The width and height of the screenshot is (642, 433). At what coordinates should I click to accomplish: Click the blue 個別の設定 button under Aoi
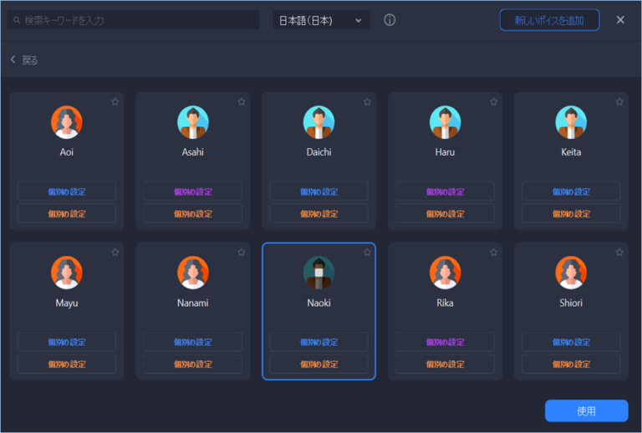click(67, 191)
